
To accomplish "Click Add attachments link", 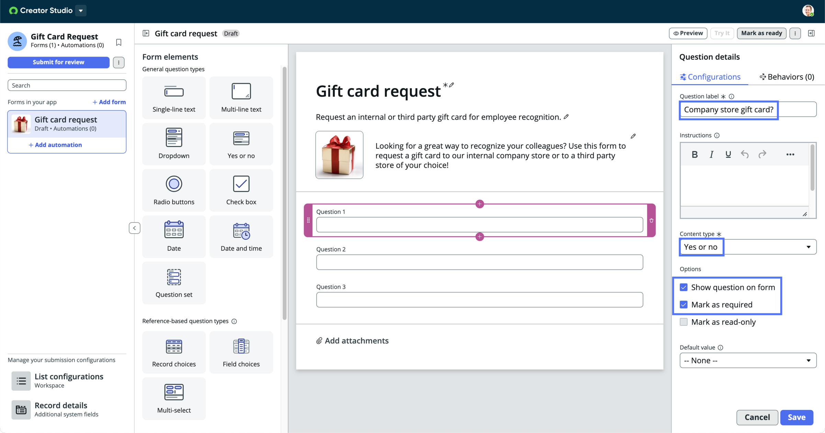I will tap(352, 341).
